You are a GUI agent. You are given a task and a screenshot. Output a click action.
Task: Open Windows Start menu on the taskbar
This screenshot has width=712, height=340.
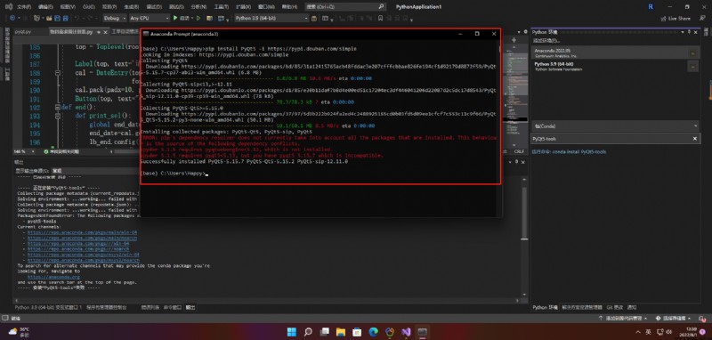292,332
